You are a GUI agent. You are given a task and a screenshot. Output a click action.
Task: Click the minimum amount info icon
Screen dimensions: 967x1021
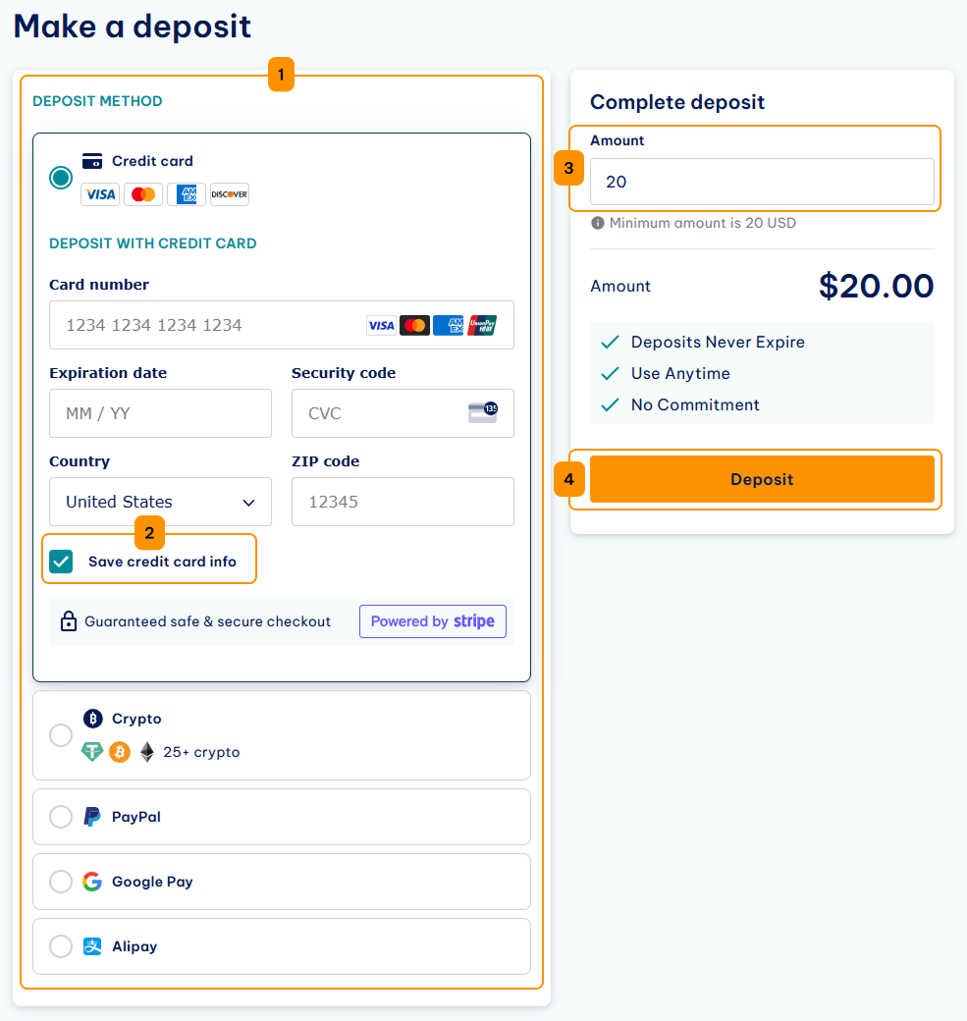click(597, 224)
